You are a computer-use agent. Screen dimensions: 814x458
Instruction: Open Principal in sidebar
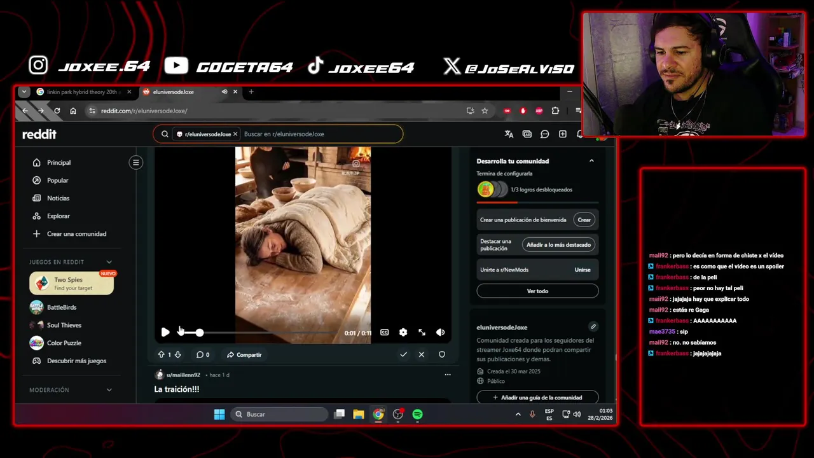pos(59,162)
